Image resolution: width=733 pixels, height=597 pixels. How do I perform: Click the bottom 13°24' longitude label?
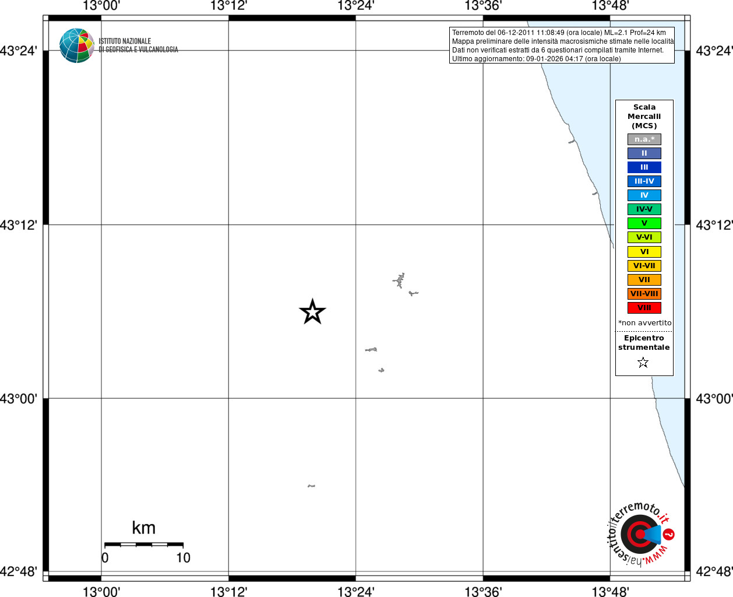[x=356, y=591]
